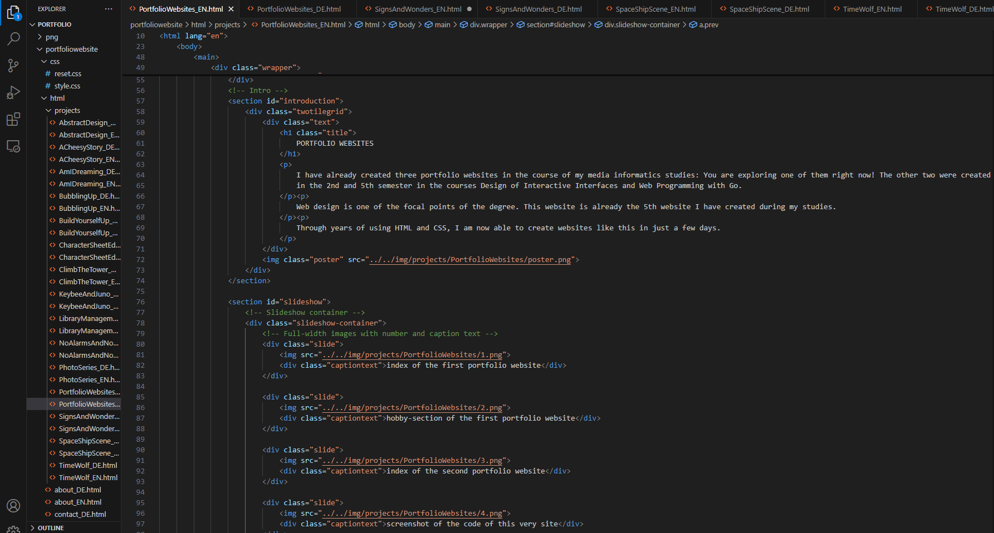This screenshot has width=994, height=533.
Task: Expand the OUTLINE section
Action: coord(51,527)
